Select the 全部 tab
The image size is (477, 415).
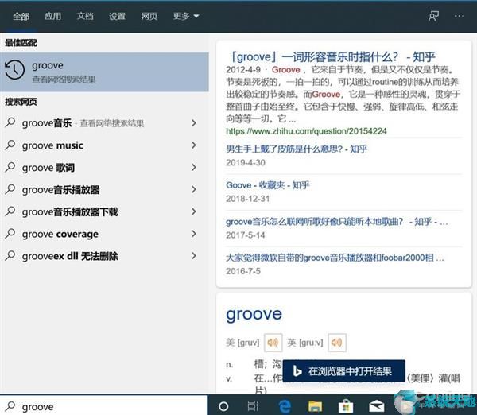[x=21, y=16]
